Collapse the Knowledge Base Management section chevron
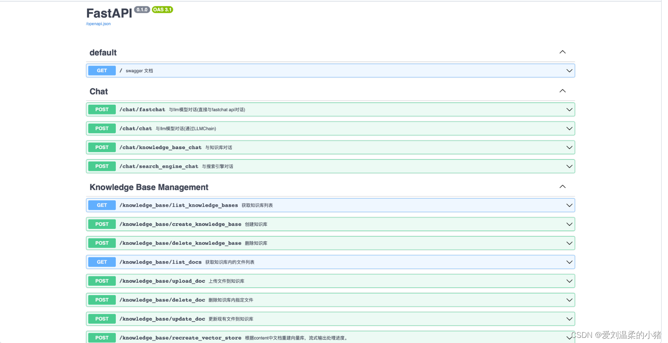Screen dimensions: 668x343 [563, 187]
